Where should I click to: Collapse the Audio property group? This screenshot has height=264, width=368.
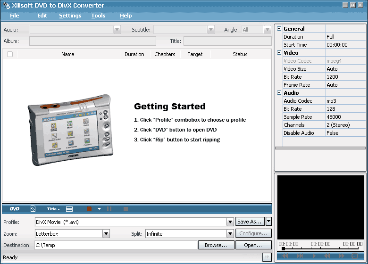(279, 92)
